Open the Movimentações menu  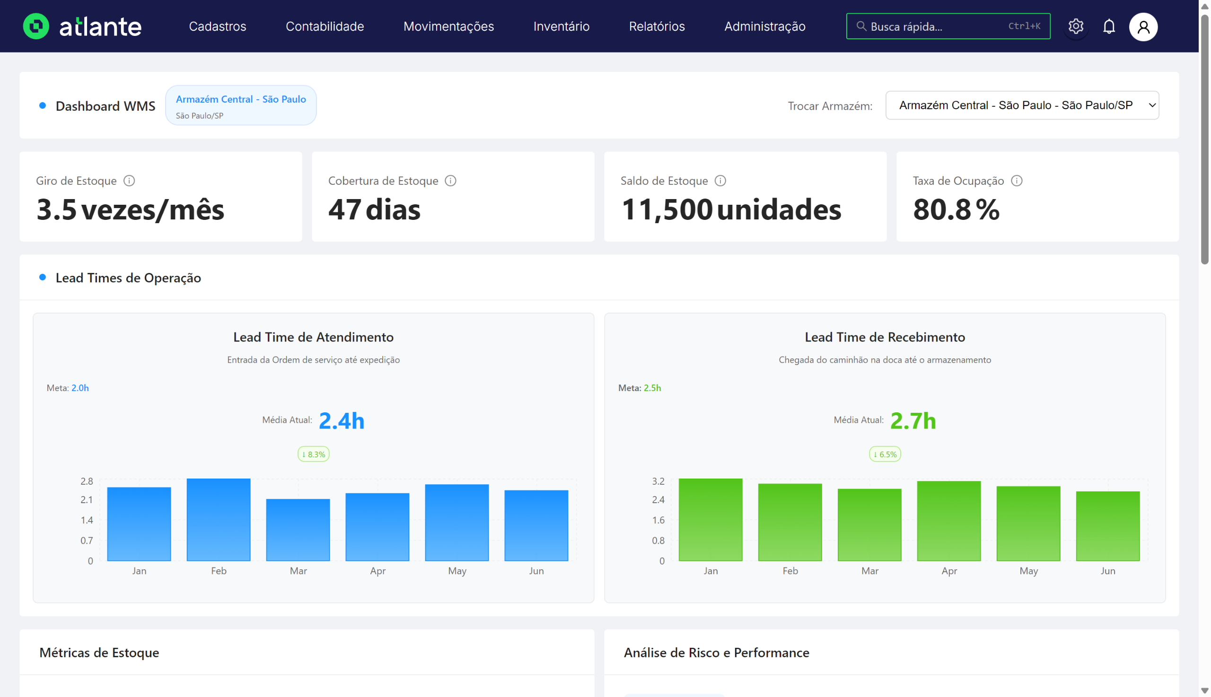pos(448,26)
